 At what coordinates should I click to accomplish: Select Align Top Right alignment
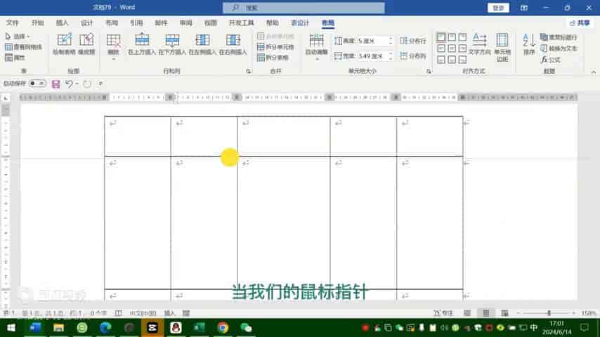462,37
